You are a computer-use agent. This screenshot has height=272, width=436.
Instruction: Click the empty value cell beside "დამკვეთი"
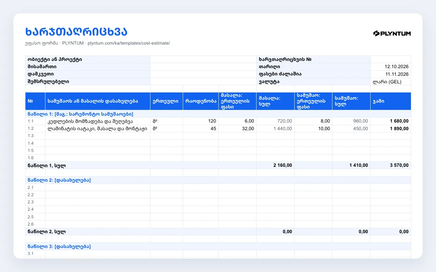203,74
